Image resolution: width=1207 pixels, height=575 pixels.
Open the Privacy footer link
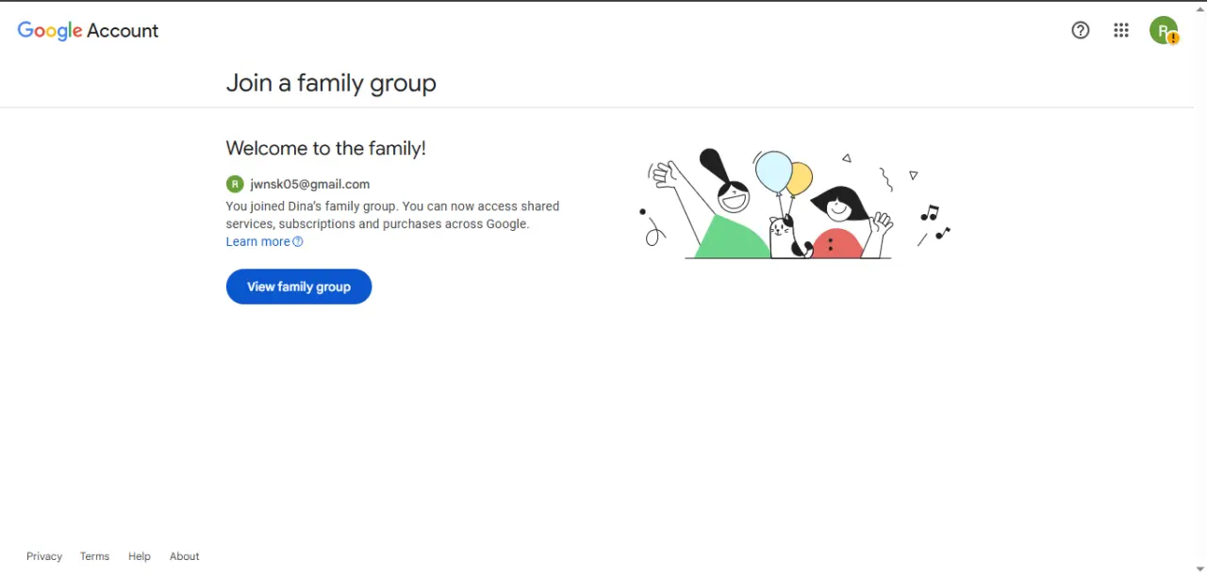44,556
